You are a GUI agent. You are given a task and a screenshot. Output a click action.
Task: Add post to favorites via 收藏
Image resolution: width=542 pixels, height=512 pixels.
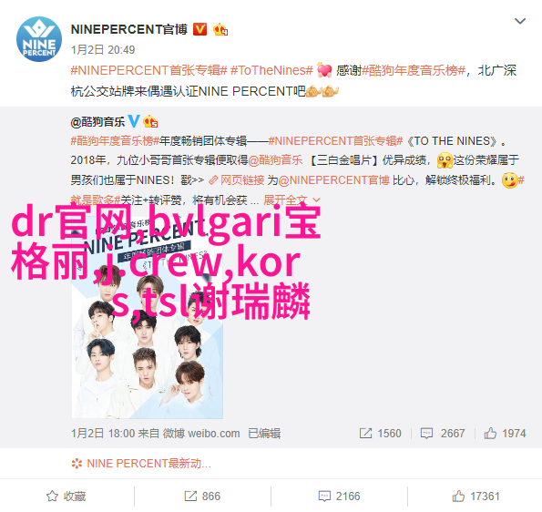point(66,497)
